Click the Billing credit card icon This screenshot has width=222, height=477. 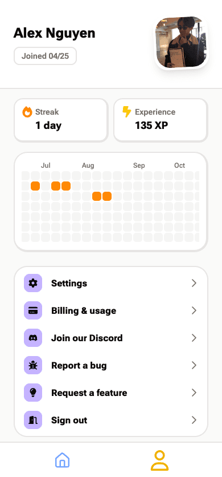coord(33,310)
